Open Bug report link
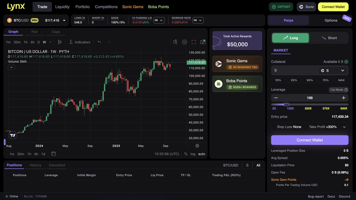The height and width of the screenshot is (200, 356). 316,196
